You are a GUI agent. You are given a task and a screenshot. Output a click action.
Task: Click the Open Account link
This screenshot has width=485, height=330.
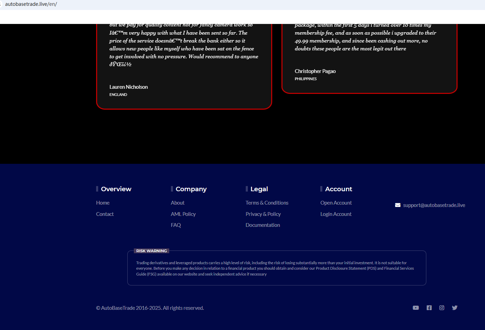(x=336, y=203)
